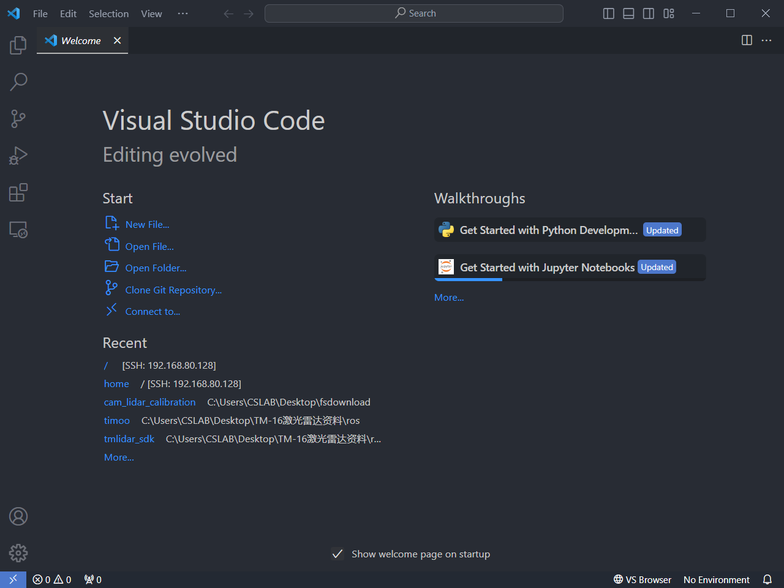Click the Open Folder... link

[x=156, y=268]
